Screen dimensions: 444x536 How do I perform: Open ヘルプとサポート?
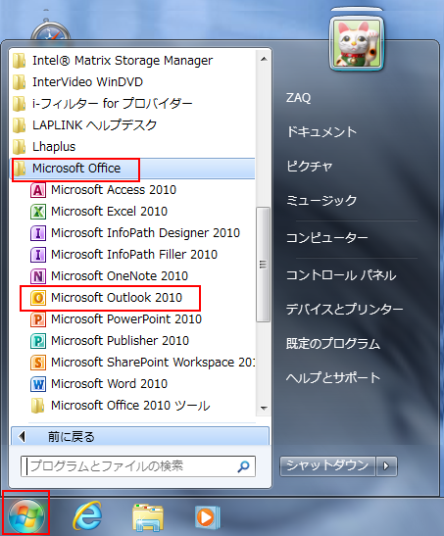point(333,377)
